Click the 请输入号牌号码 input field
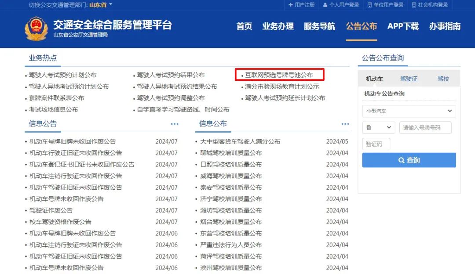Viewport: 475px width, 277px height. tap(425, 127)
